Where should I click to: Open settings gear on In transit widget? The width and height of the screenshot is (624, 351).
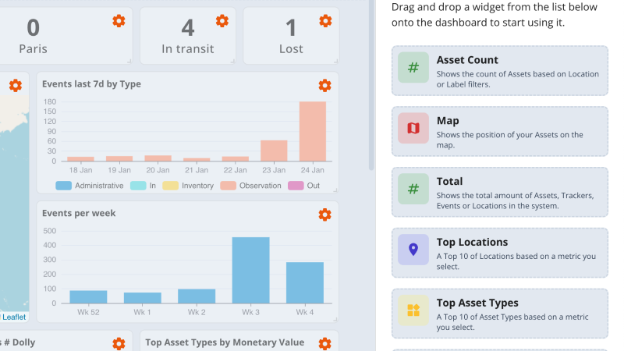coord(222,21)
